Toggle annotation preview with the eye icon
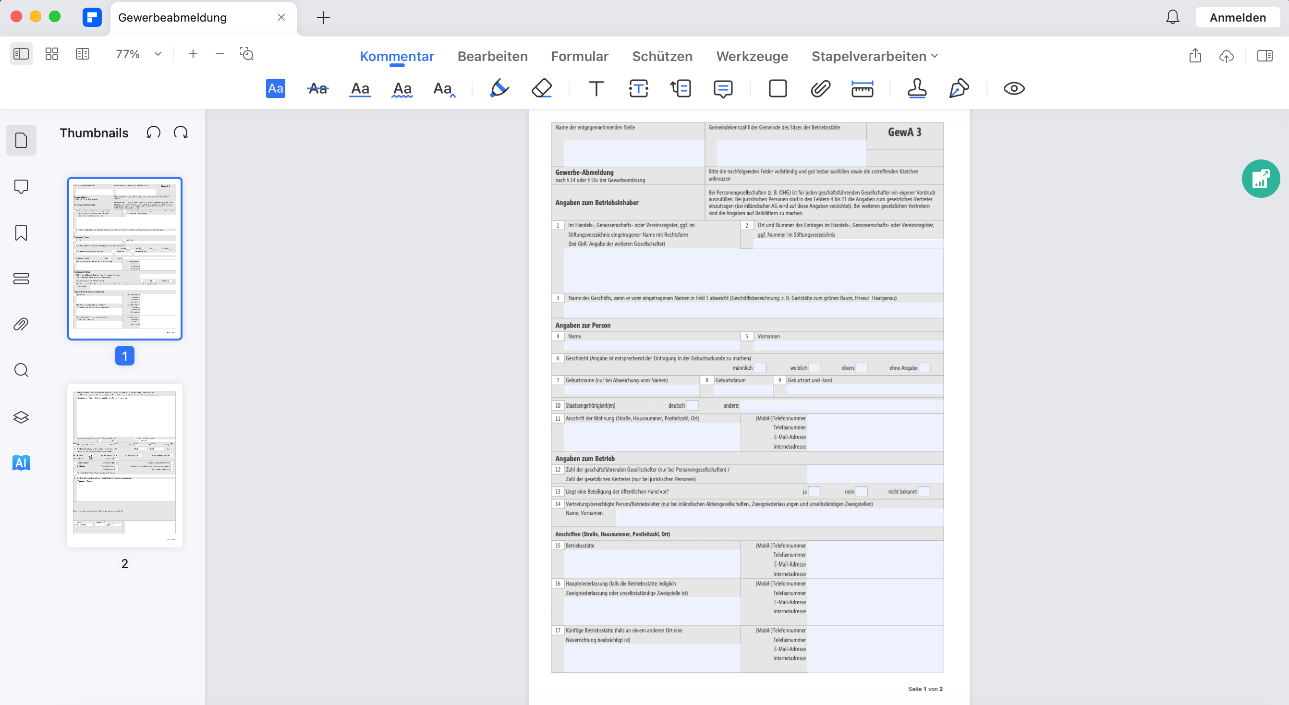Screen dimensions: 1289x705 1014,88
